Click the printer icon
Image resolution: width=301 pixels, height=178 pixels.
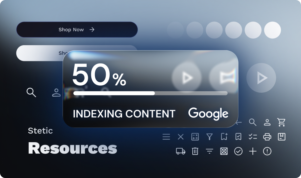(x=267, y=137)
